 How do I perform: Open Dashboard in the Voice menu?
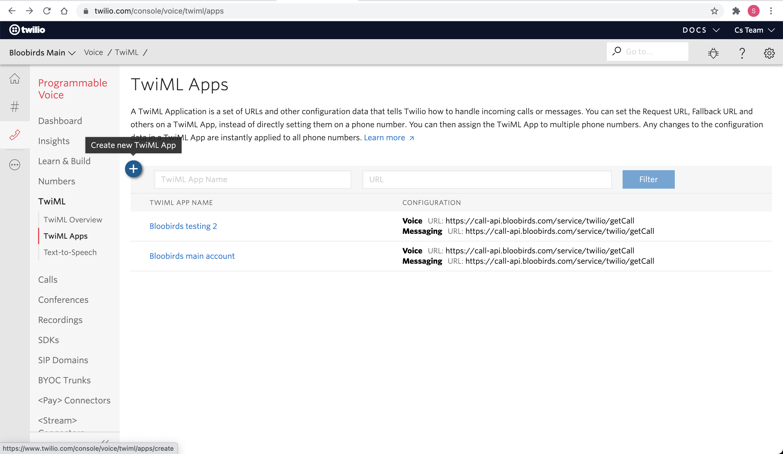point(60,121)
